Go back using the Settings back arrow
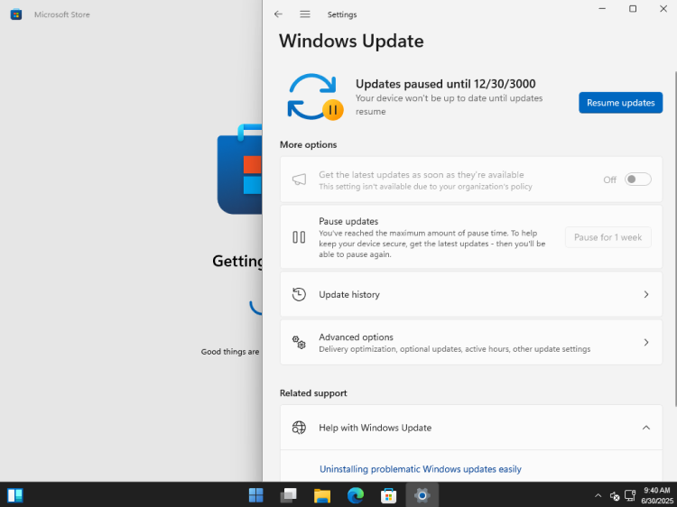This screenshot has width=677, height=507. (x=278, y=14)
